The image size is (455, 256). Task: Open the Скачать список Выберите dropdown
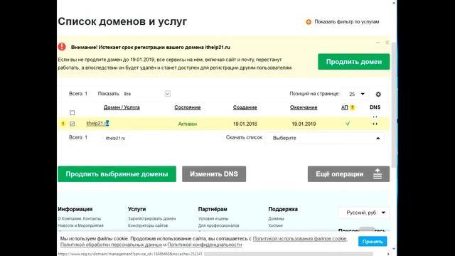[325, 138]
